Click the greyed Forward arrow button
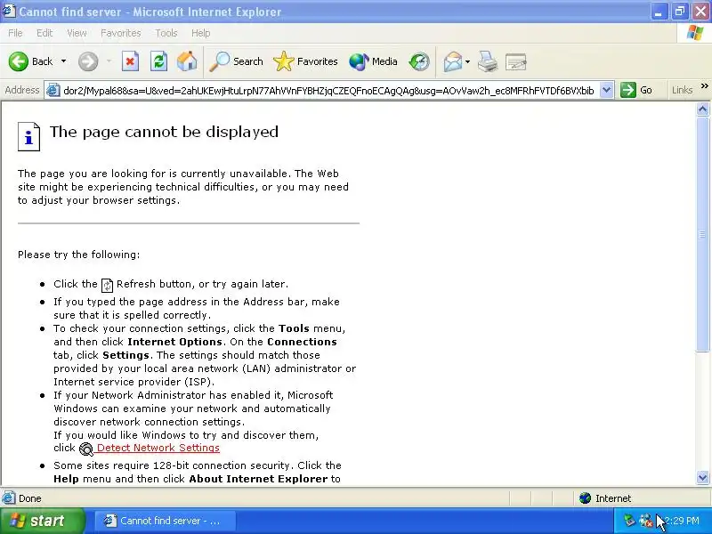 coord(88,61)
